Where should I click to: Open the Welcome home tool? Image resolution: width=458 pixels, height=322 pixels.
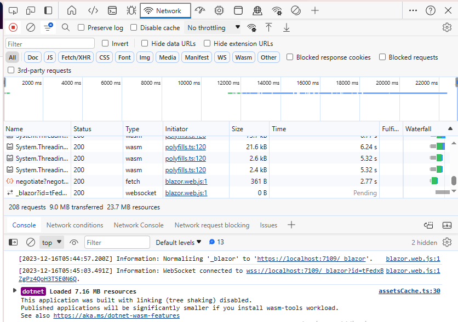pyautogui.click(x=72, y=11)
